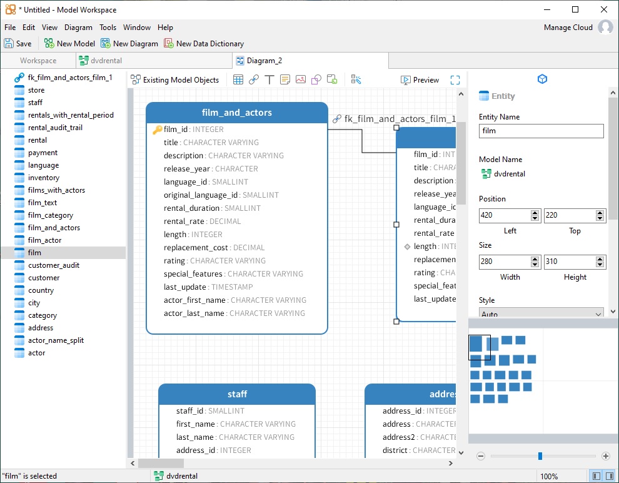Decrease the Left position value

(x=535, y=218)
